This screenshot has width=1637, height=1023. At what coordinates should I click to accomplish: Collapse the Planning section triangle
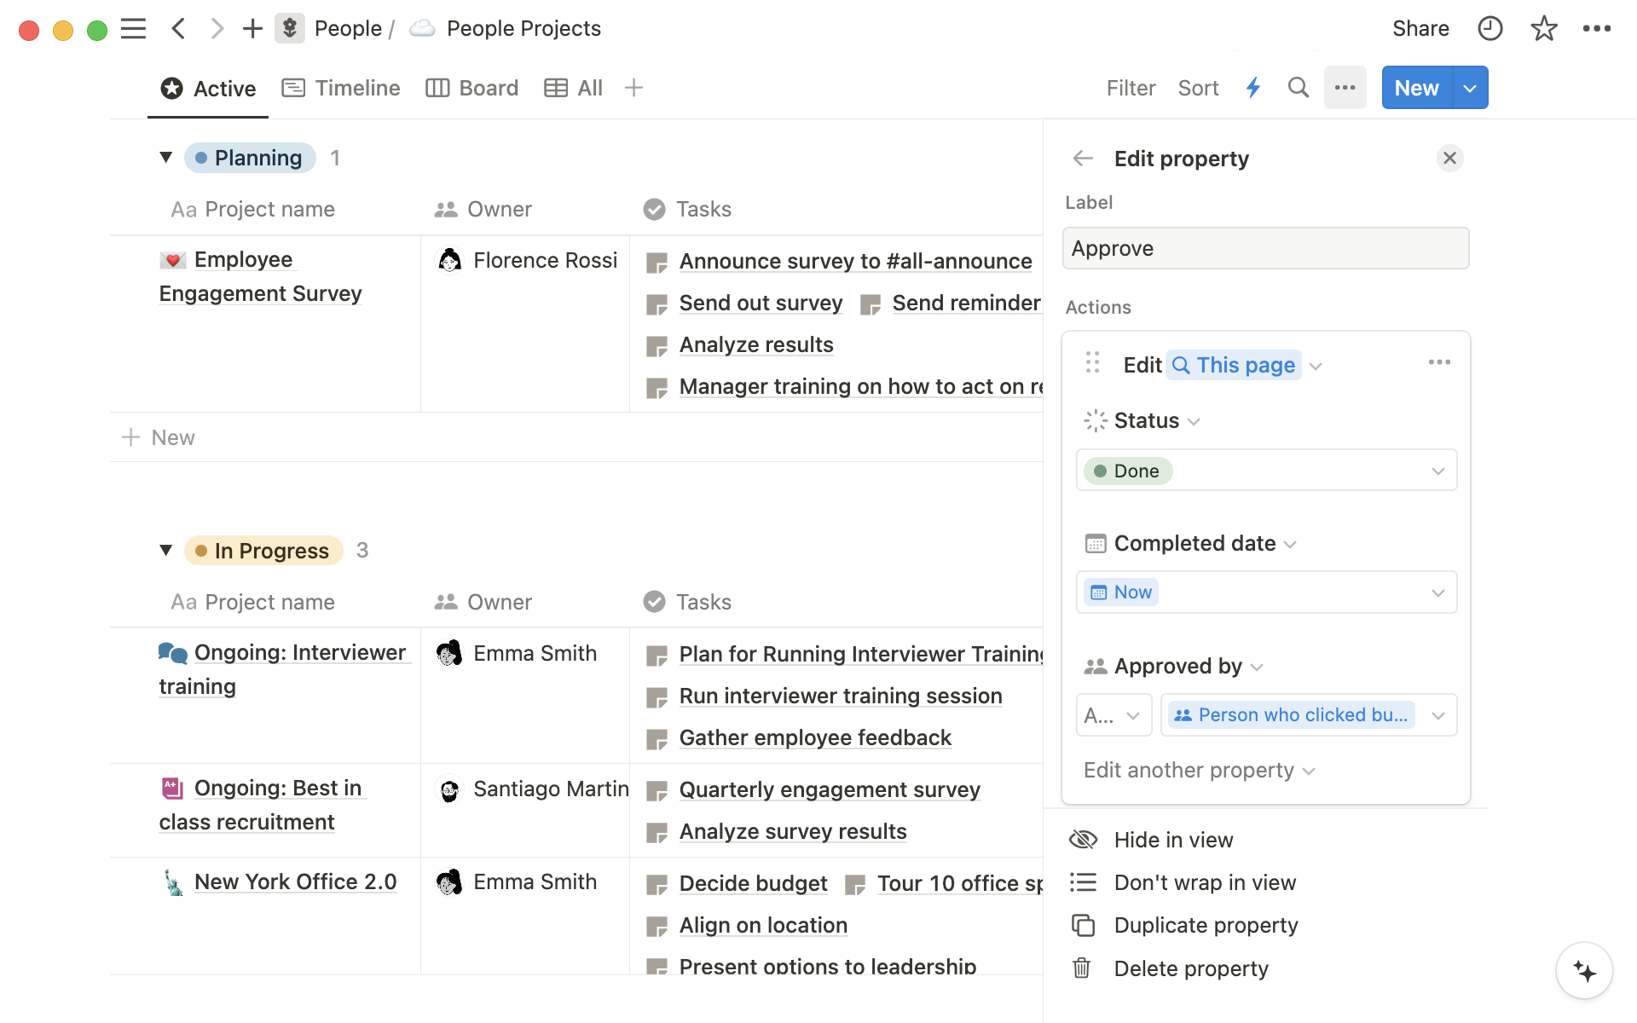coord(167,157)
